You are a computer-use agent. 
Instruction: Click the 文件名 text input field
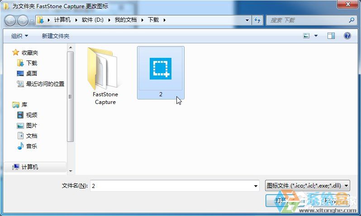(172, 186)
